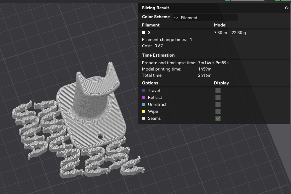Click the light blue Unretract color swatch
Screen dimensions: 291x194
click(144, 104)
